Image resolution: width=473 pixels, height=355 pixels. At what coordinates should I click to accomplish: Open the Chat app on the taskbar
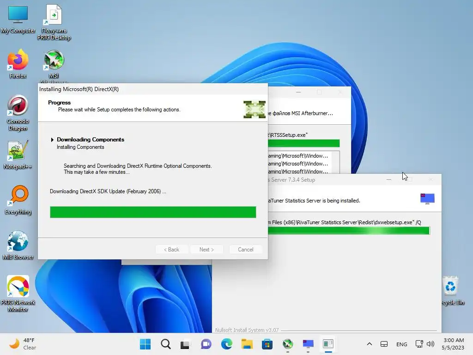coord(206,344)
